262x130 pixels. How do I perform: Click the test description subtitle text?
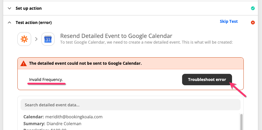pyautogui.click(x=146, y=42)
